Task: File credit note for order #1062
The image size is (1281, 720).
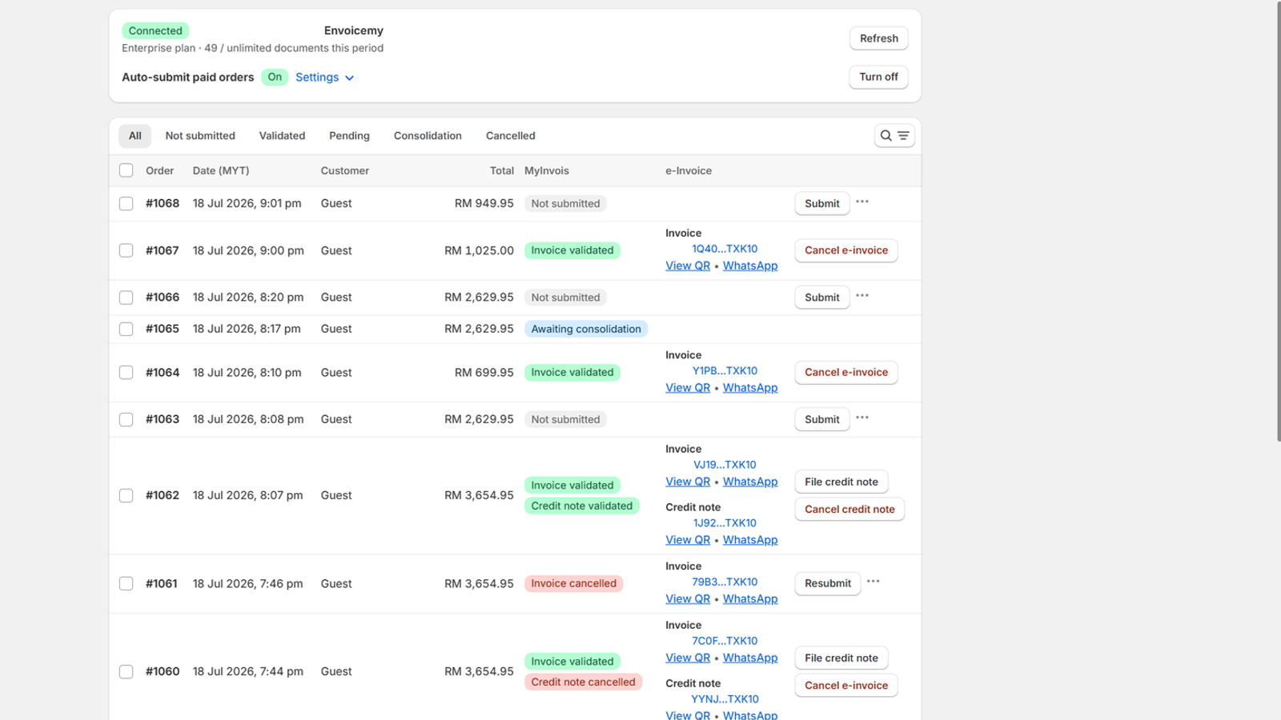Action: pyautogui.click(x=841, y=482)
